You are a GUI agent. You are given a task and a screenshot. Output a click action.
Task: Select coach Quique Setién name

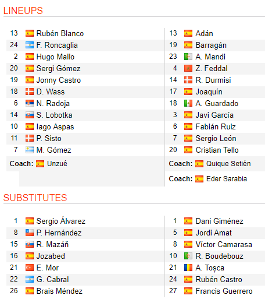tap(228, 164)
